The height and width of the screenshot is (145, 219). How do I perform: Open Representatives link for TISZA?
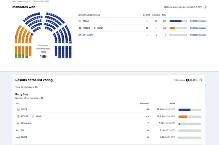pyautogui.click(x=198, y=21)
